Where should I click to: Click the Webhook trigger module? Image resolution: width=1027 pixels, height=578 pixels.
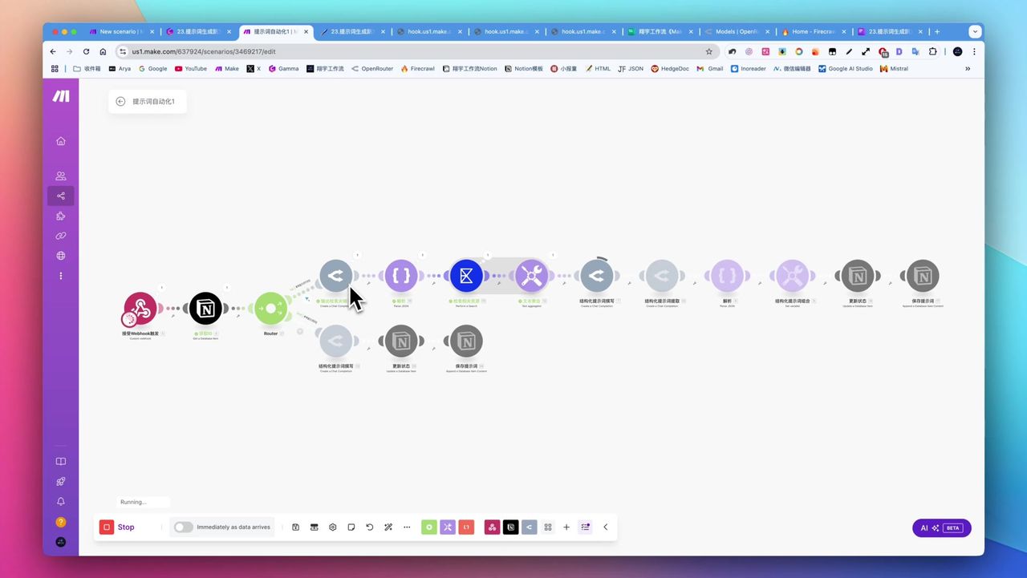click(x=140, y=309)
